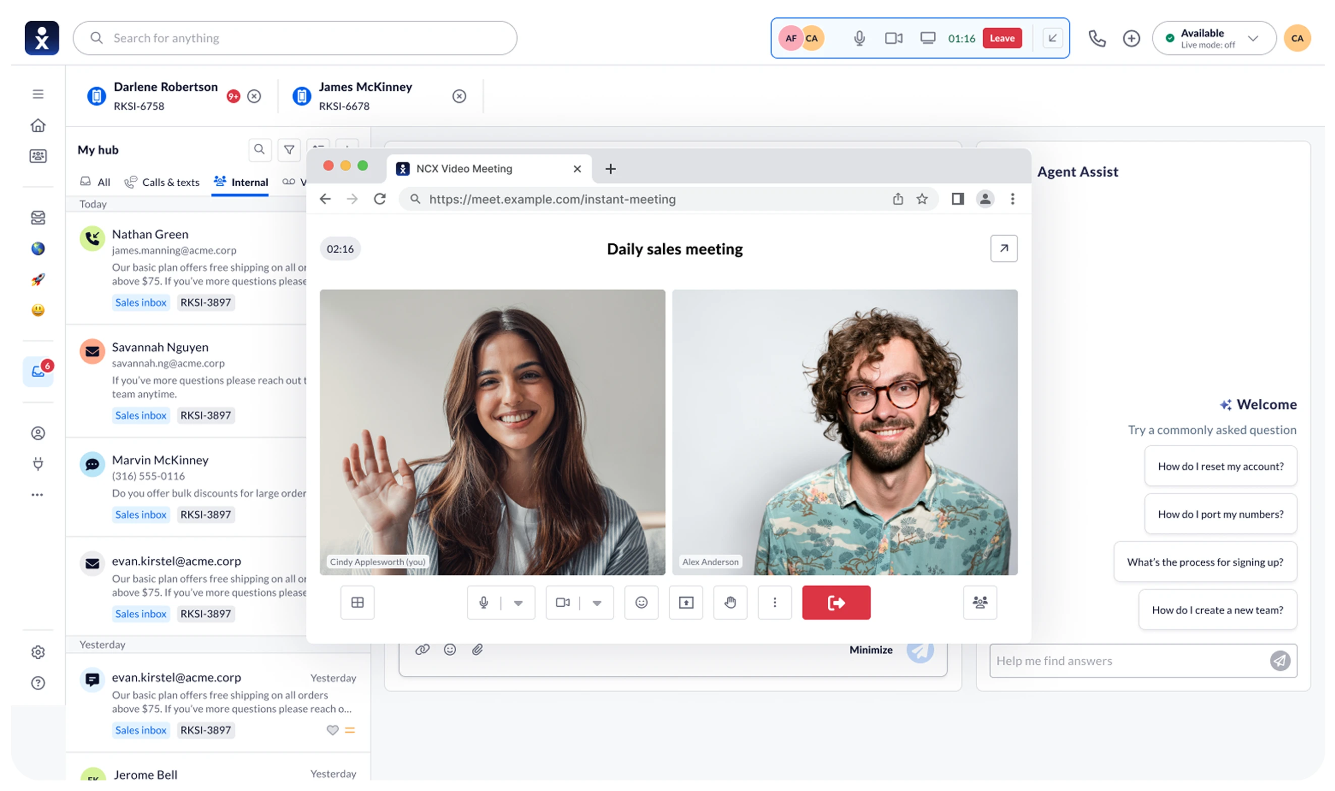Close Darlene Robertson tab
The height and width of the screenshot is (791, 1335).
(x=255, y=96)
